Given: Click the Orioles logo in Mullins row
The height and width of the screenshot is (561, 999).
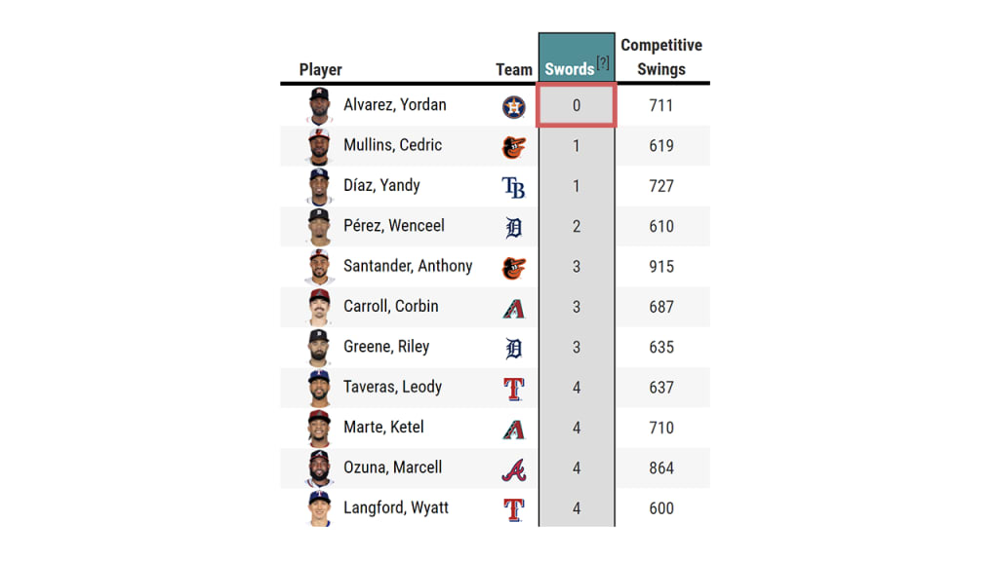Looking at the screenshot, I should (x=513, y=147).
